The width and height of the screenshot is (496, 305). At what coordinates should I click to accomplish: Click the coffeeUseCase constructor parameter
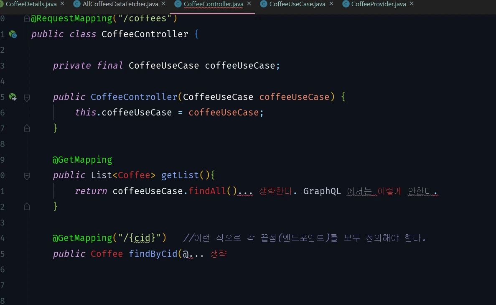pyautogui.click(x=294, y=97)
